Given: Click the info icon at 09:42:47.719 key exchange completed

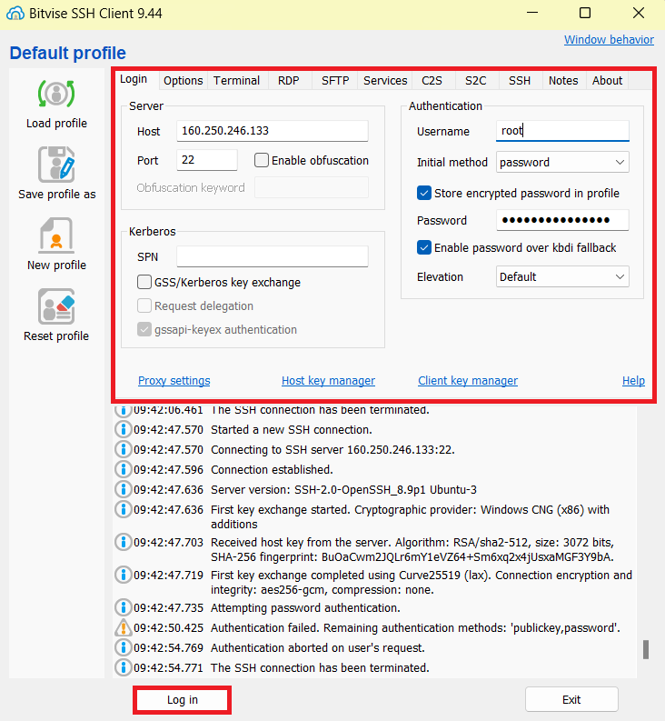Looking at the screenshot, I should 124,575.
